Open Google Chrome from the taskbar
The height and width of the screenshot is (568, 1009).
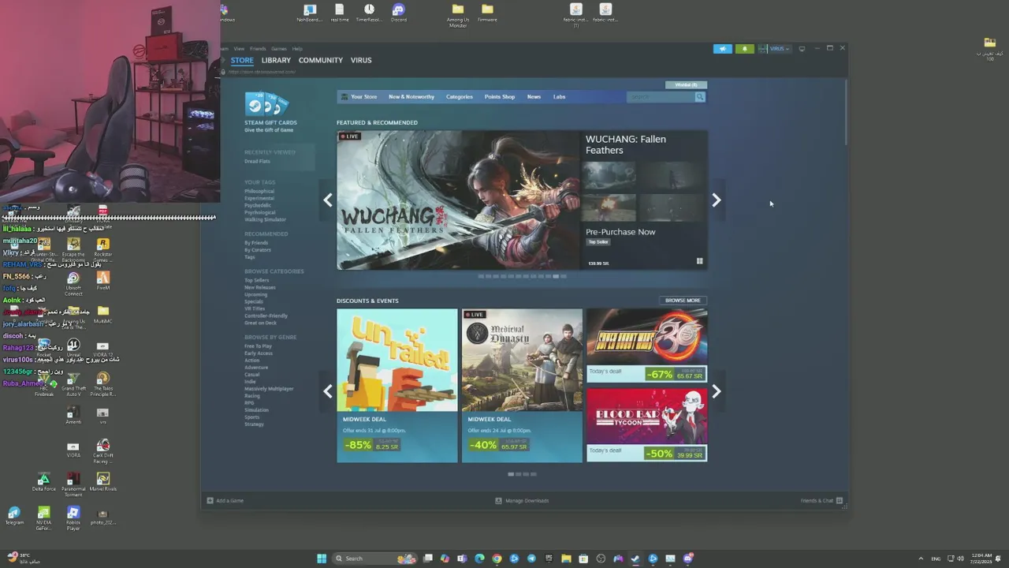point(497,559)
